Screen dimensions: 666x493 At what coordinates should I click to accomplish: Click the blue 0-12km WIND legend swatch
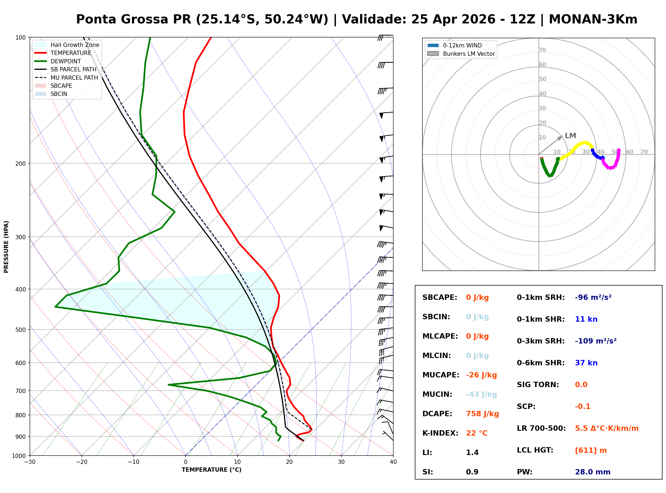(433, 45)
